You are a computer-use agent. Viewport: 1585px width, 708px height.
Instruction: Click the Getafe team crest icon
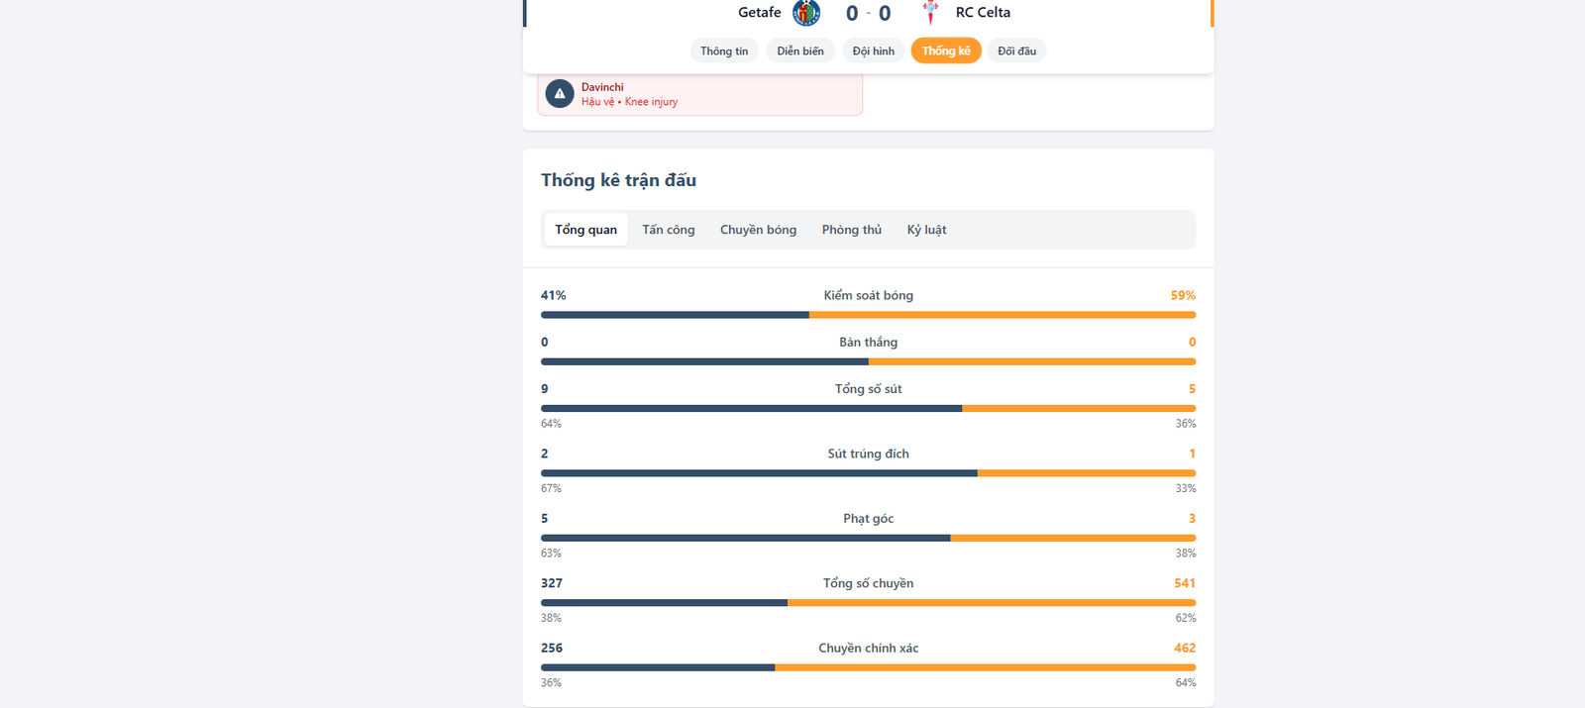click(x=806, y=13)
